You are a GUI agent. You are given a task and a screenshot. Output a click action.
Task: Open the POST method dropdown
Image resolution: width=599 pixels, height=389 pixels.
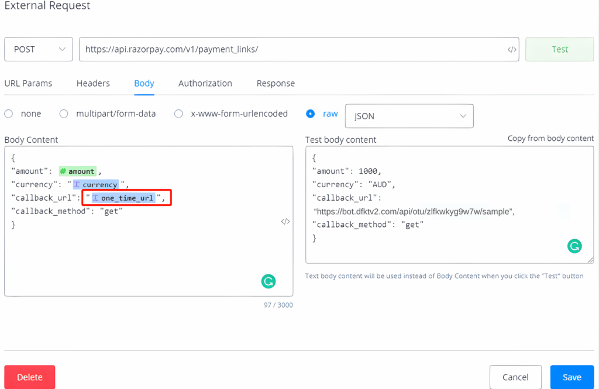pos(39,50)
